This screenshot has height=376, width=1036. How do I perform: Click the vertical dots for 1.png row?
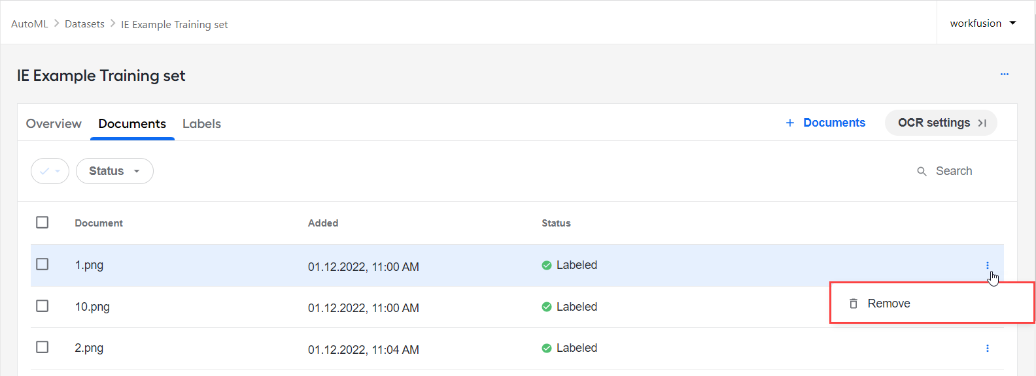[987, 265]
